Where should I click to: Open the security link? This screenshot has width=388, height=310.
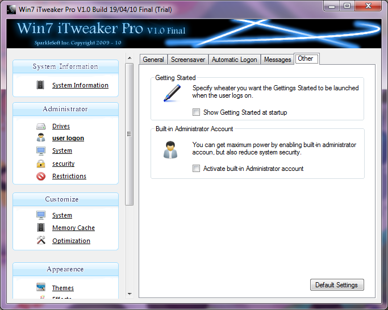tap(64, 164)
